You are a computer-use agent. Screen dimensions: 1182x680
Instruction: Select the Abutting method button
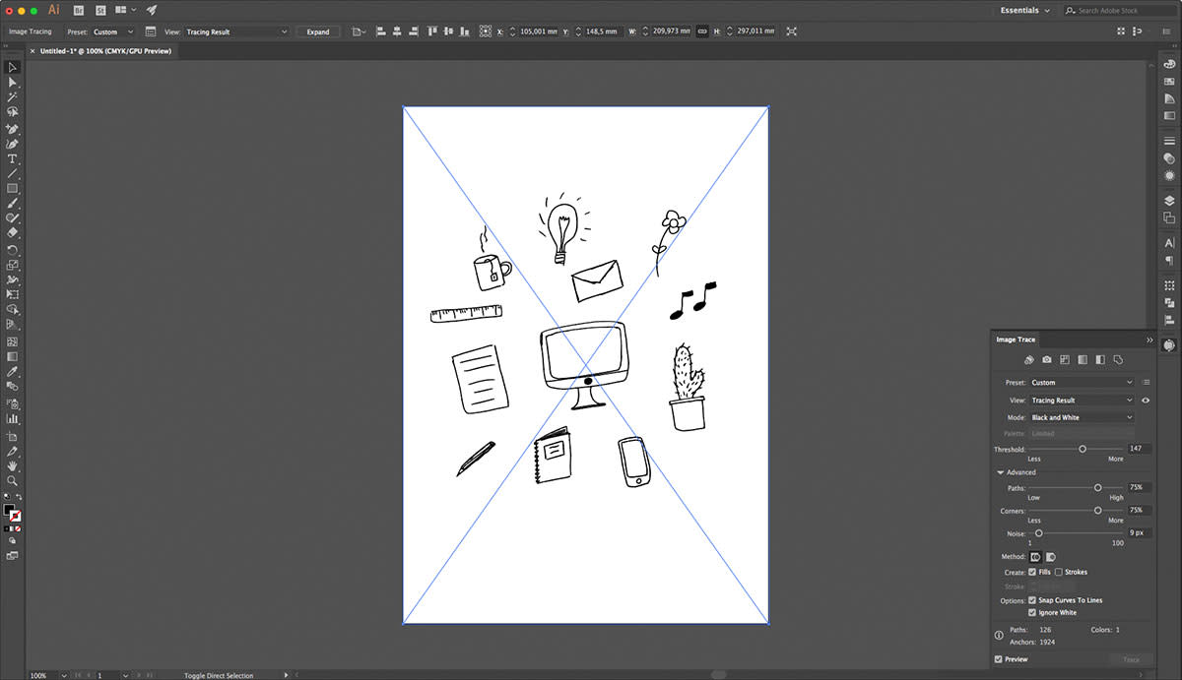point(1035,557)
